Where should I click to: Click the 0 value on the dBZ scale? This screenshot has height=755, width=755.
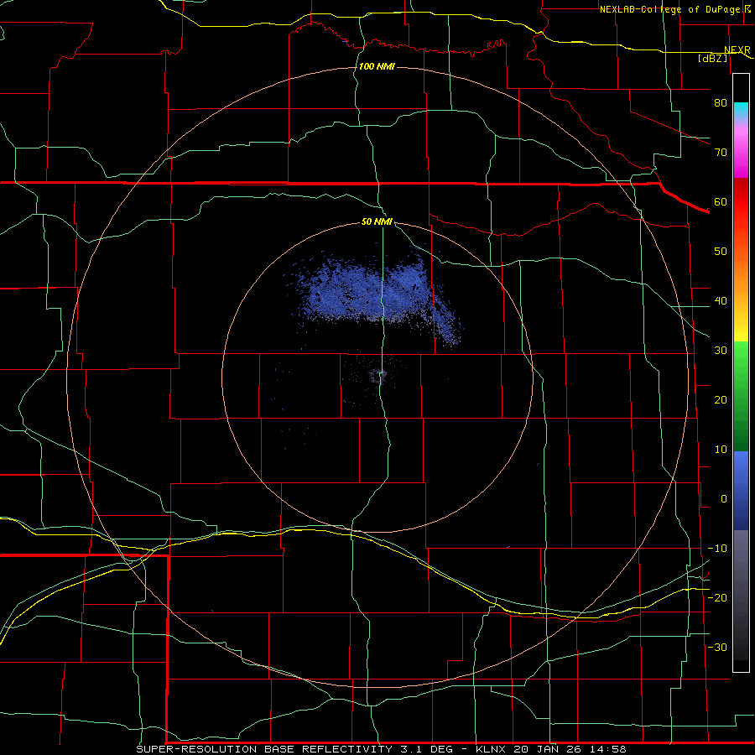point(724,499)
